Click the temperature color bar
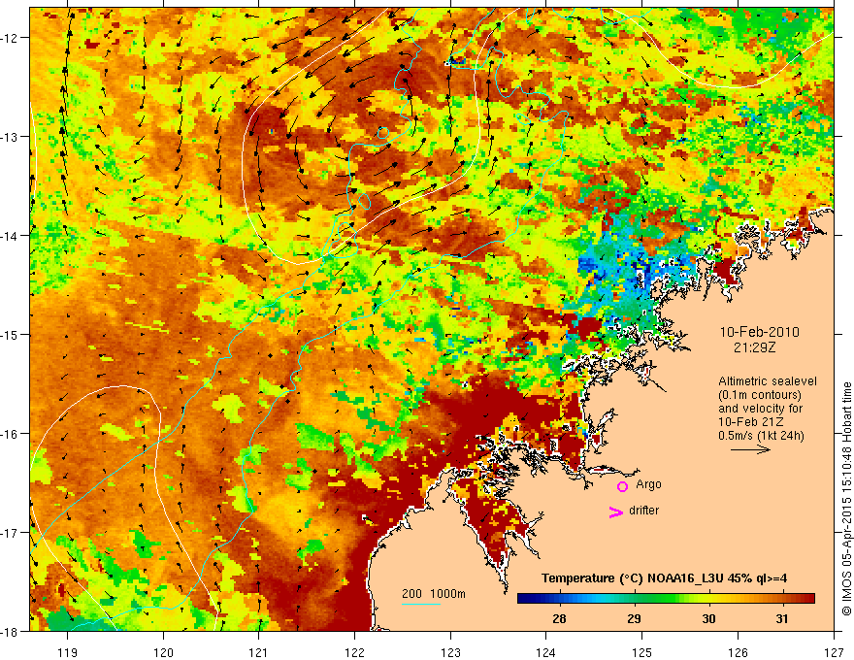The width and height of the screenshot is (854, 660). click(x=666, y=599)
